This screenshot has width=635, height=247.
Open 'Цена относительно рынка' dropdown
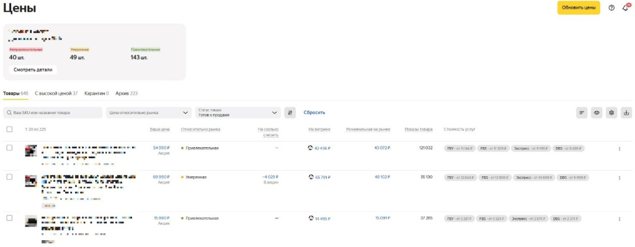coord(149,113)
